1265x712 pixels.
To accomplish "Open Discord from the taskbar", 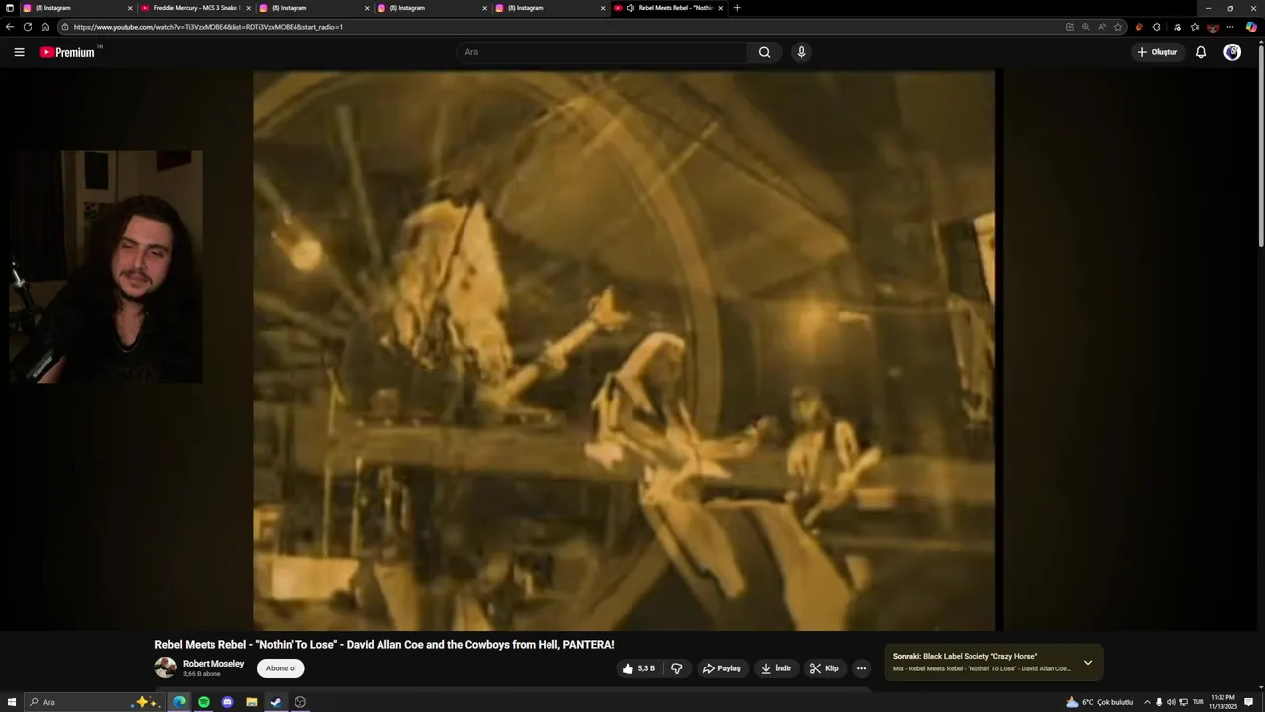I will [227, 702].
